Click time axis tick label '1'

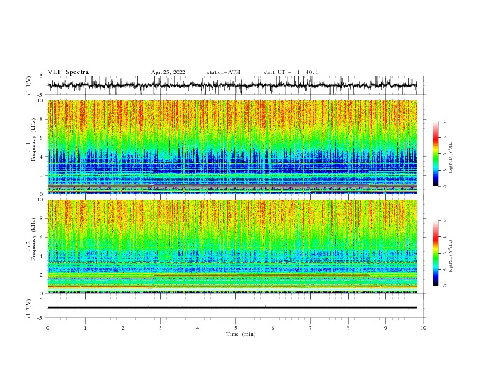click(x=85, y=328)
